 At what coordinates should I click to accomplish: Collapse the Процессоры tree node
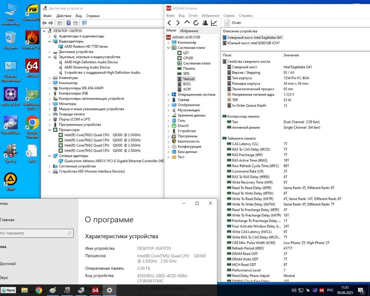click(x=50, y=130)
